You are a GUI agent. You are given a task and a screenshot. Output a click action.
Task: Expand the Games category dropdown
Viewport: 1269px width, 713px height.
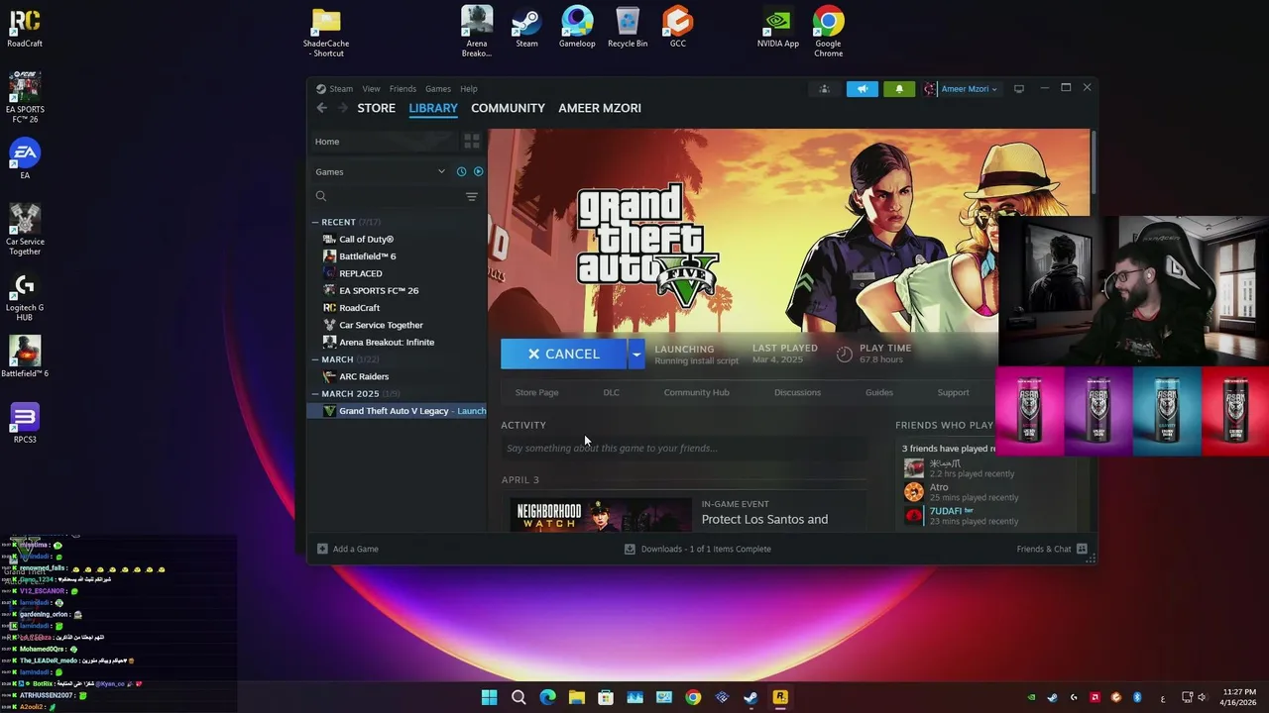pyautogui.click(x=441, y=171)
